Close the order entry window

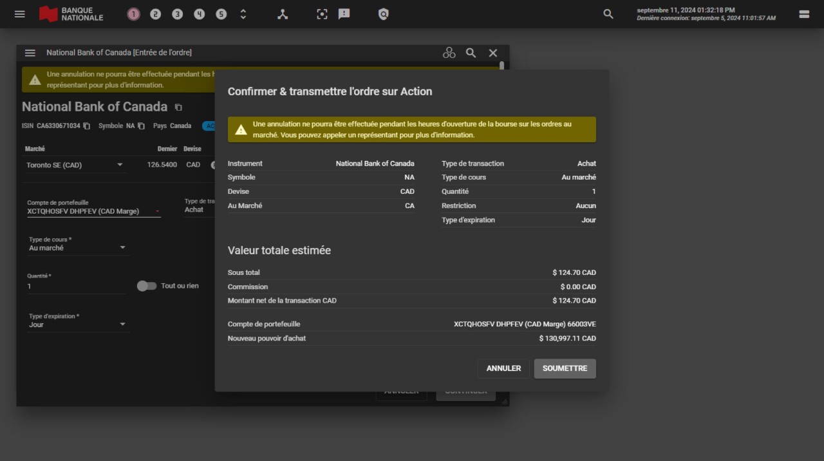click(493, 53)
